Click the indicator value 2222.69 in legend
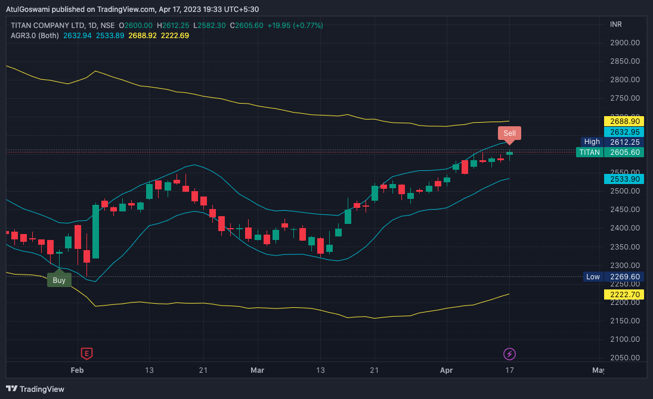 click(x=175, y=35)
